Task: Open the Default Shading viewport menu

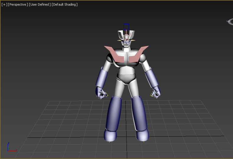Action: 65,4
